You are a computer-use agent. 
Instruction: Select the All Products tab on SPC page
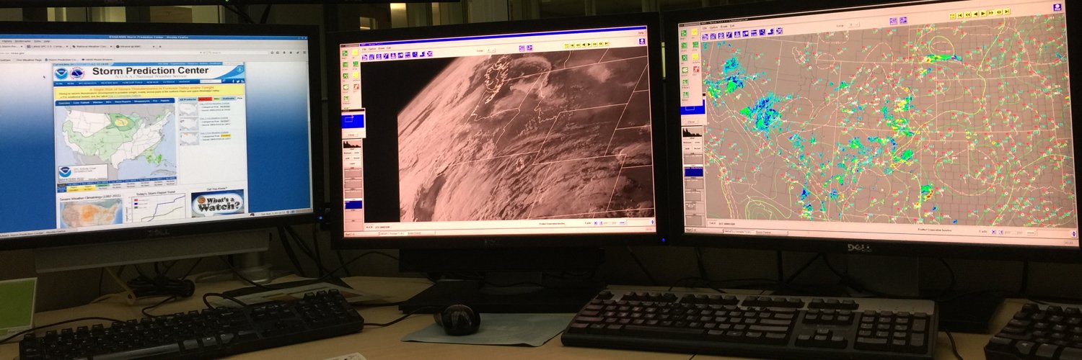click(x=188, y=99)
